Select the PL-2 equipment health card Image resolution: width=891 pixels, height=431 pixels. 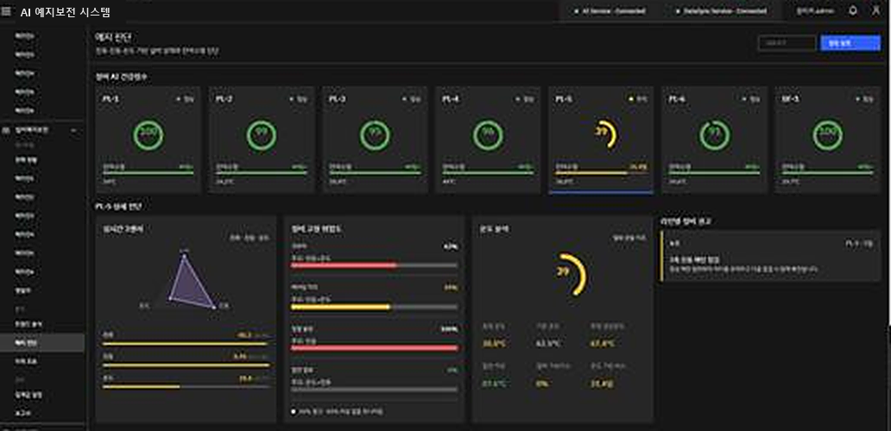click(x=262, y=140)
